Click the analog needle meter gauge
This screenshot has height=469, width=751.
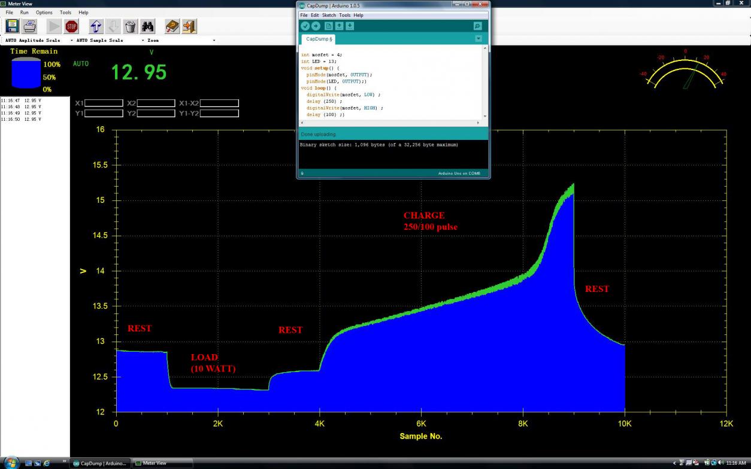pyautogui.click(x=685, y=70)
